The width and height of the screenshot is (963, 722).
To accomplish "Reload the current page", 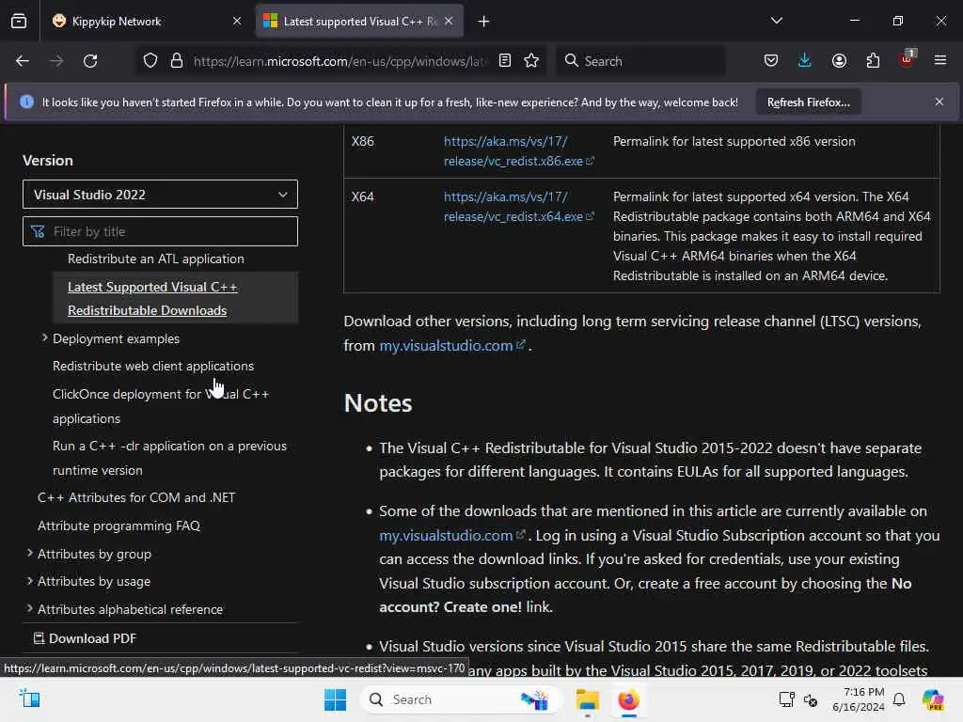I will (90, 61).
